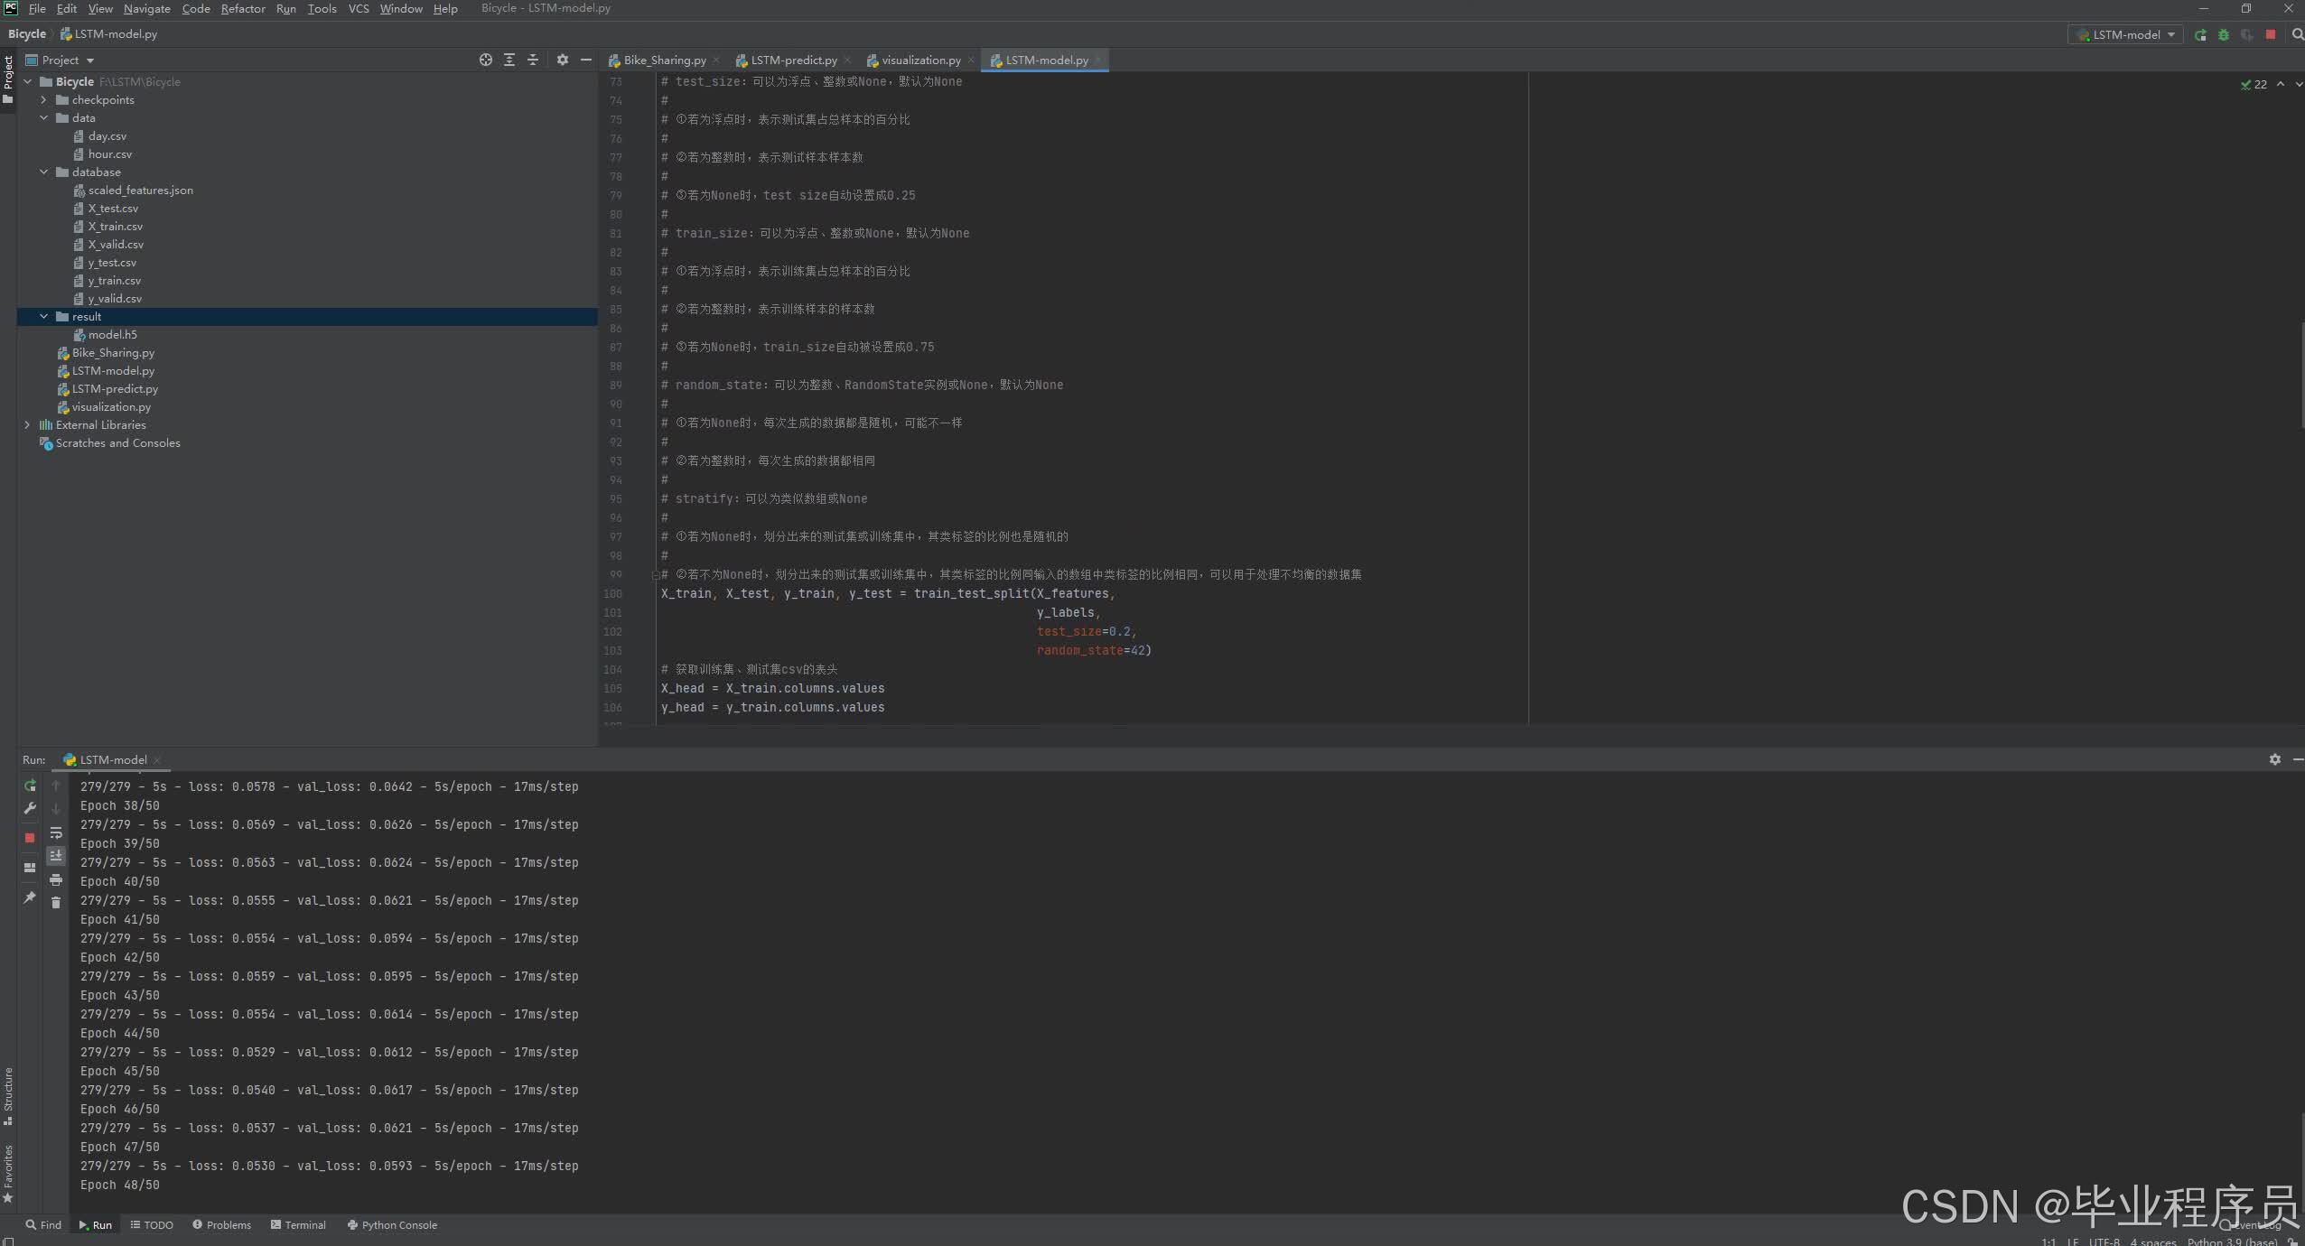The height and width of the screenshot is (1246, 2305).
Task: Collapse All in the Project tree toolbar
Action: (x=533, y=60)
